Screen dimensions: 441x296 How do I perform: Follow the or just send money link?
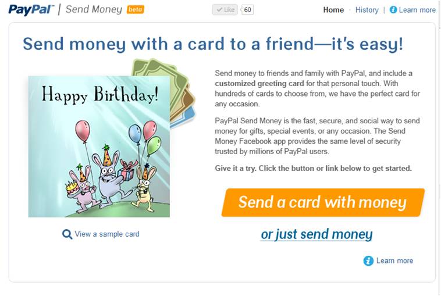(316, 234)
